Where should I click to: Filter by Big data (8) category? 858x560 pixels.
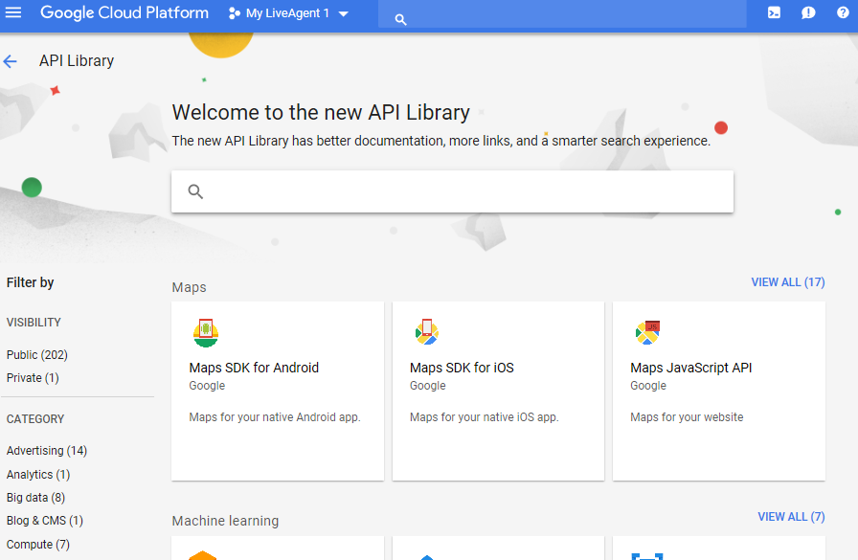click(35, 498)
